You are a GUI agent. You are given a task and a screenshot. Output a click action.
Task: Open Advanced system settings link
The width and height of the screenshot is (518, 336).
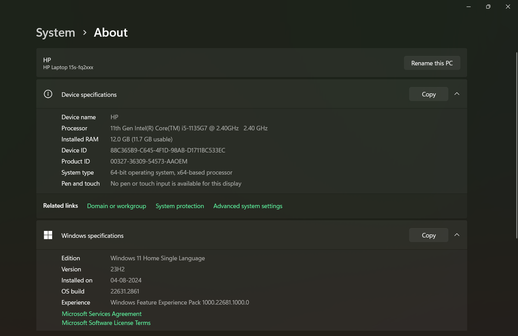[x=248, y=206]
